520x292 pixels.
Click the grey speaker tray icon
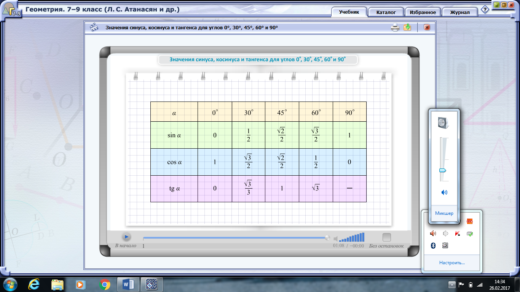click(445, 233)
